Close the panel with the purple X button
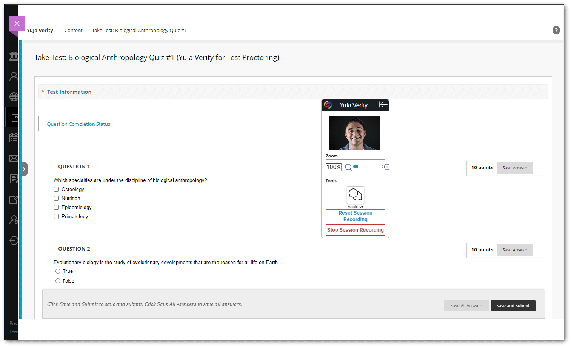The width and height of the screenshot is (571, 347). pos(17,23)
